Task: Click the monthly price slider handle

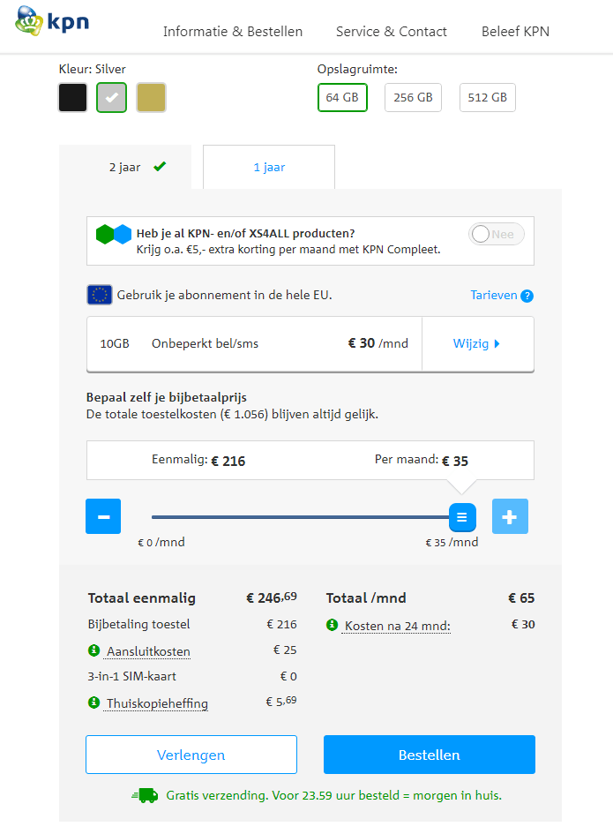Action: click(x=462, y=517)
